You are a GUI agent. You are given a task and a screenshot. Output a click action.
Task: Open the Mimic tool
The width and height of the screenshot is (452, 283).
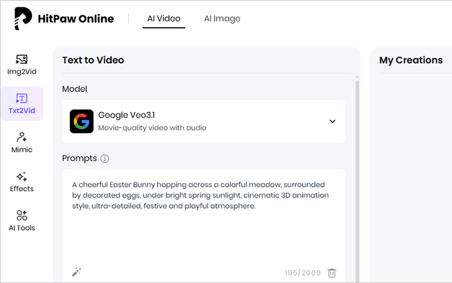22,143
